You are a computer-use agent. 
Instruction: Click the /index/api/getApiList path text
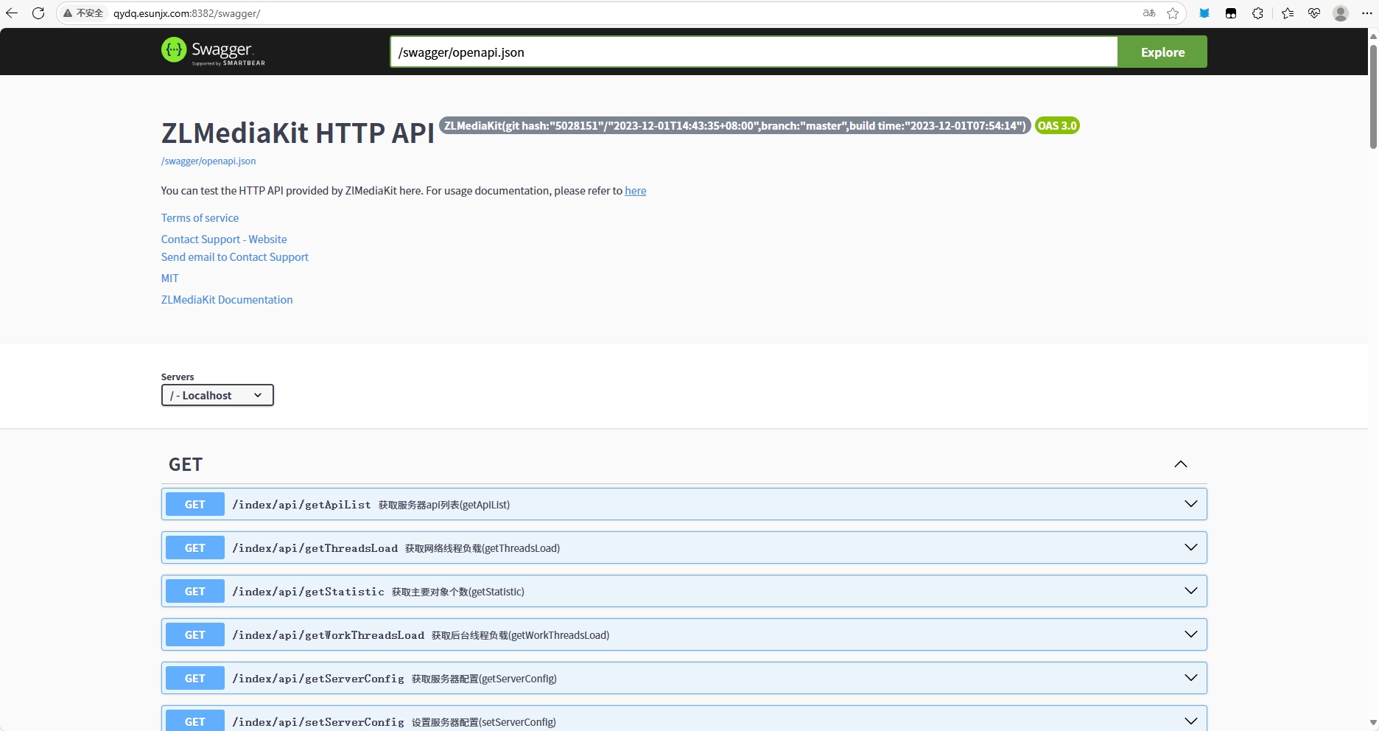(x=301, y=505)
